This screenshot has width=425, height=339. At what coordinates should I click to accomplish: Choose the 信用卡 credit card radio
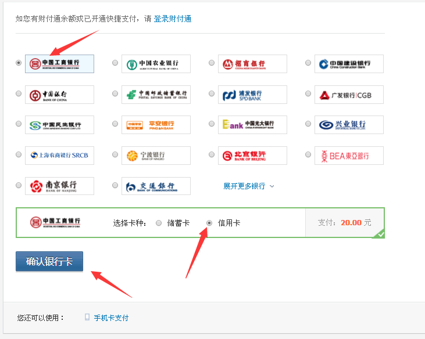pos(209,223)
